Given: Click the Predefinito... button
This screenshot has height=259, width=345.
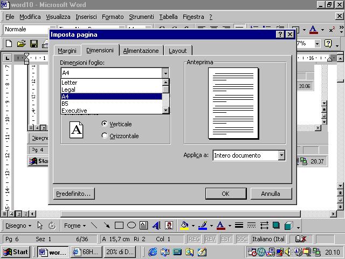Looking at the screenshot, I should [x=74, y=194].
